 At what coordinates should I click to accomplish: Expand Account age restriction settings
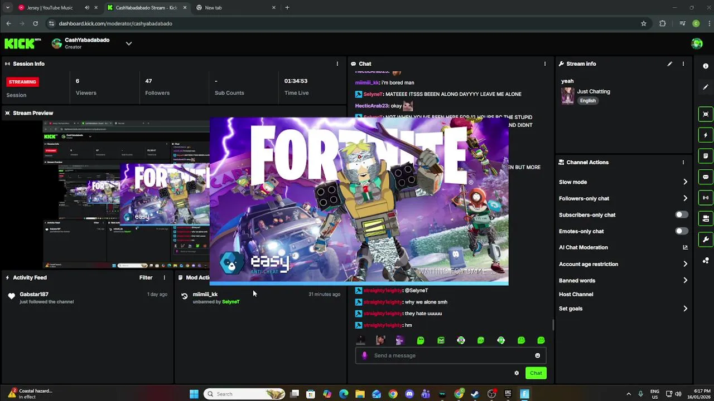coord(685,264)
